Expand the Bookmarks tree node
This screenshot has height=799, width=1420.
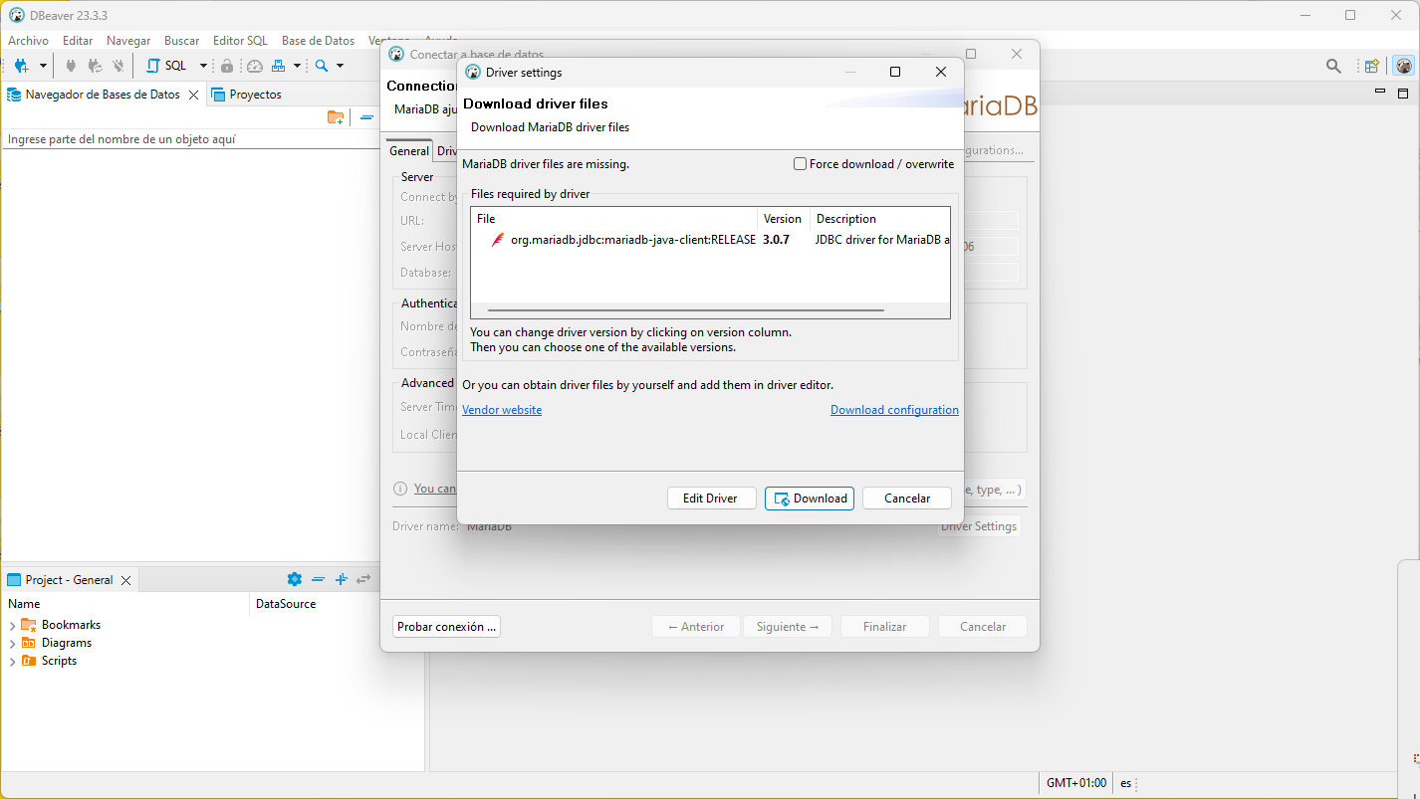12,626
